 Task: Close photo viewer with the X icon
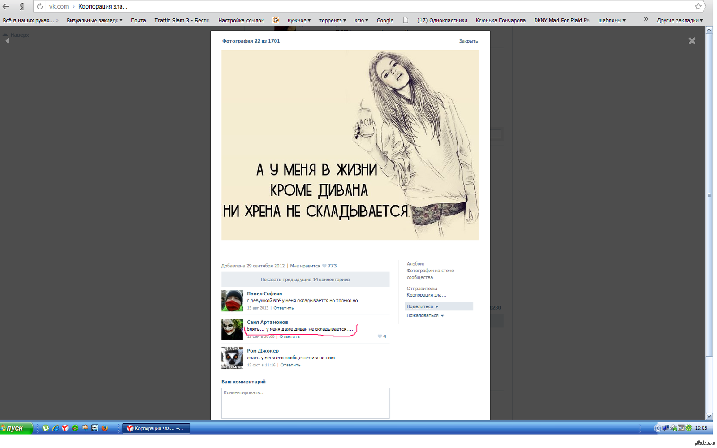pyautogui.click(x=692, y=41)
